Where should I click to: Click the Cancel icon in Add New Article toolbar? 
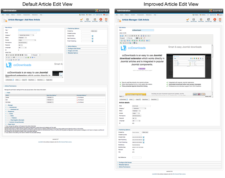(101, 19)
